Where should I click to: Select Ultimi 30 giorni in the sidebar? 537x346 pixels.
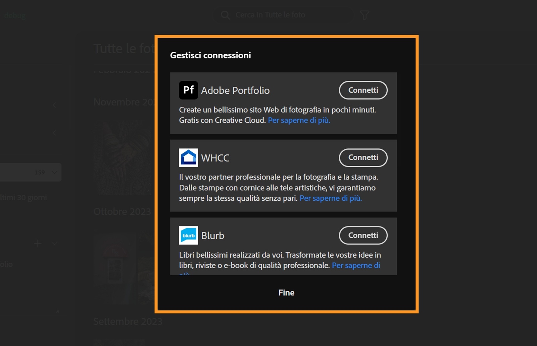(23, 197)
